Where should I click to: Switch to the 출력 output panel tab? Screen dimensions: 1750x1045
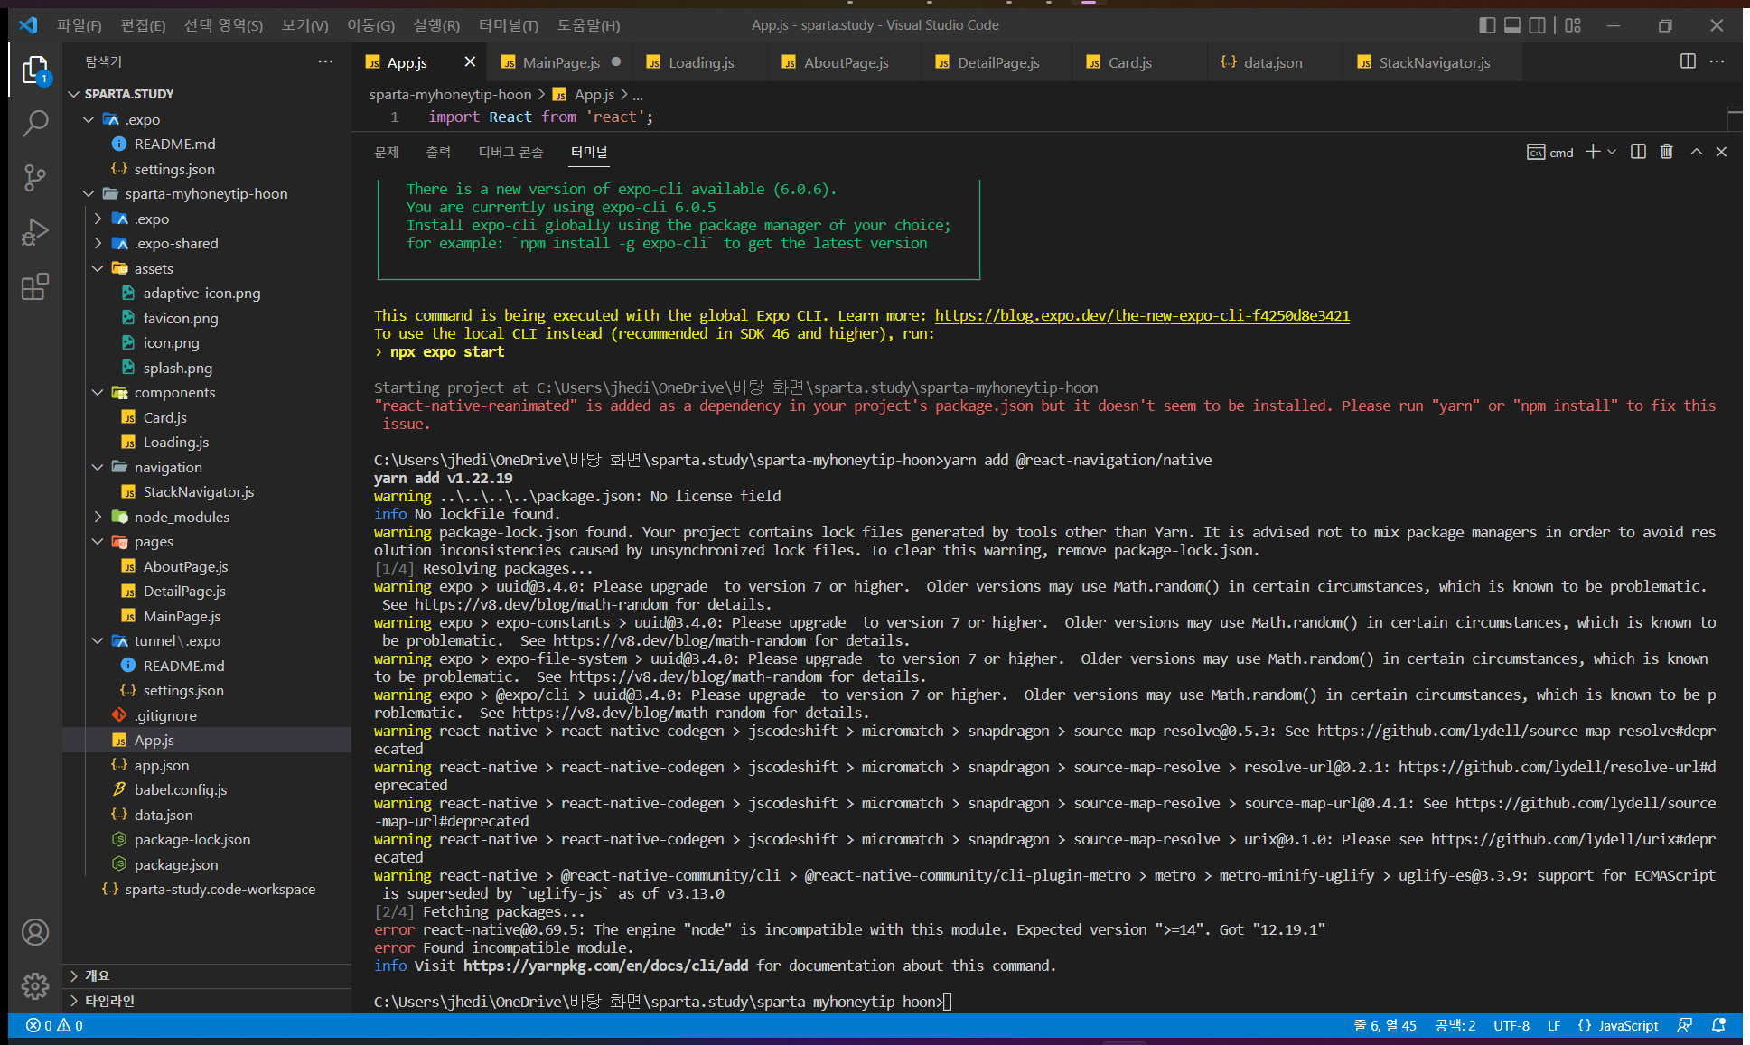[x=438, y=152]
